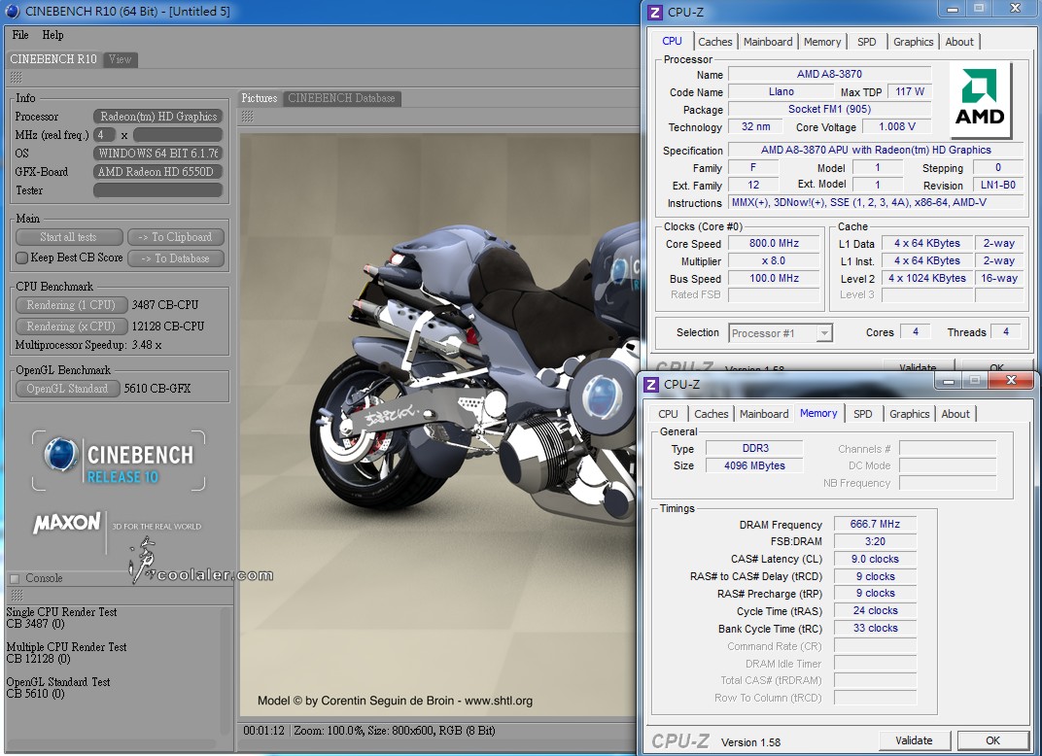
Task: Open SPD tab in upper CPU-Z window
Action: point(867,42)
